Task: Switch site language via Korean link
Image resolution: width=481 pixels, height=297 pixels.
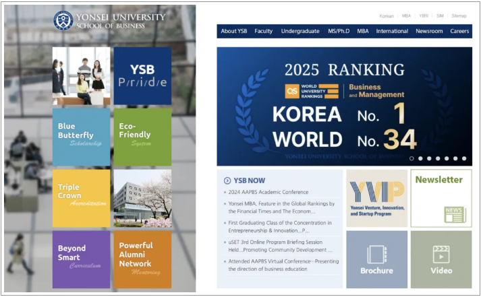Action: (387, 15)
